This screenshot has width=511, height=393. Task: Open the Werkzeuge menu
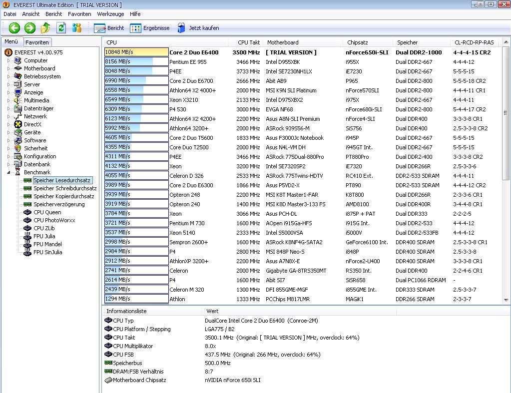110,14
